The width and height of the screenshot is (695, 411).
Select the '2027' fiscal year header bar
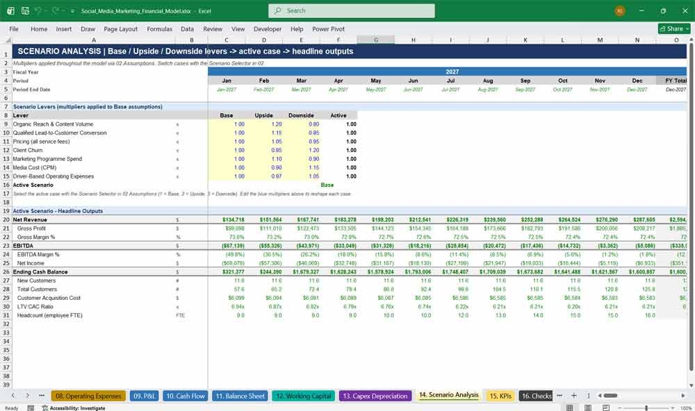click(x=447, y=72)
